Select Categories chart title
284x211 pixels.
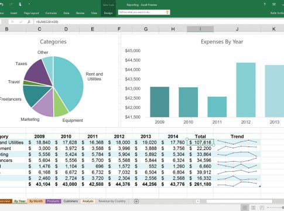coord(53,42)
